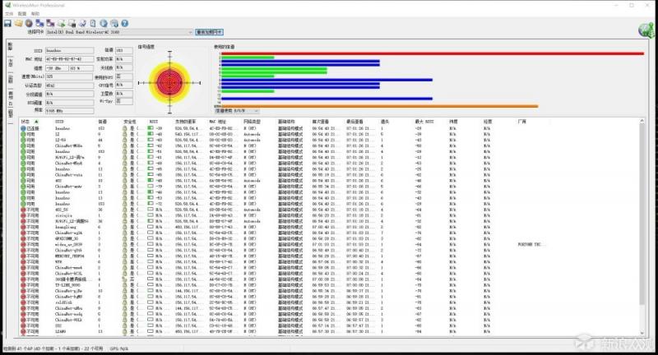Open Help via the blue question-mark icon
Image resolution: width=658 pixels, height=355 pixels.
click(125, 23)
